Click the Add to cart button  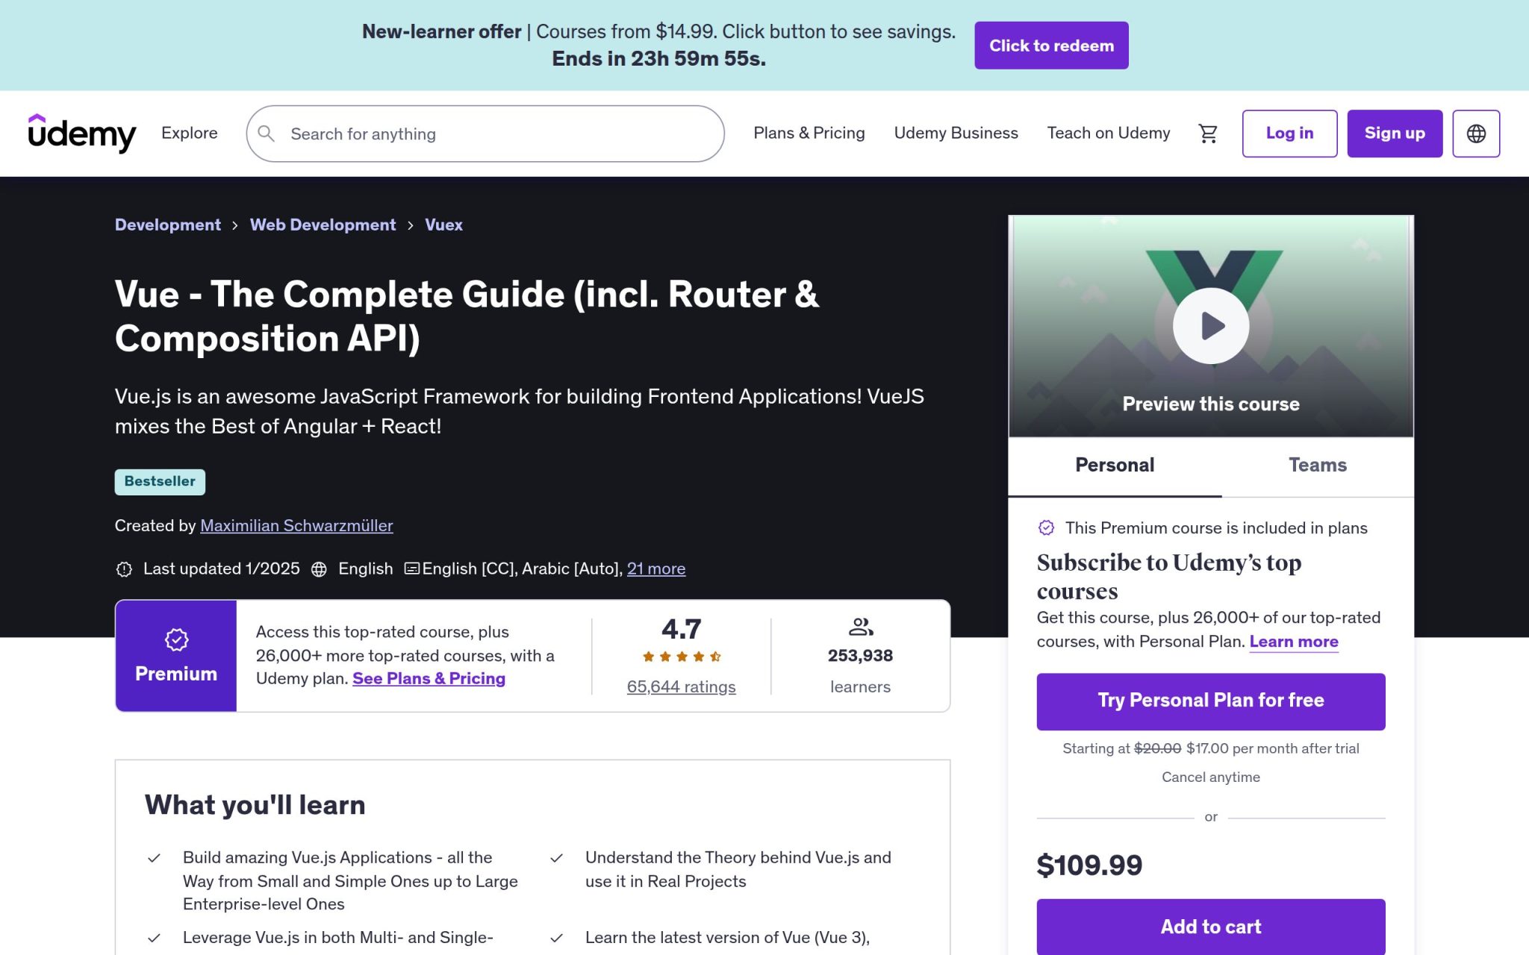tap(1211, 927)
